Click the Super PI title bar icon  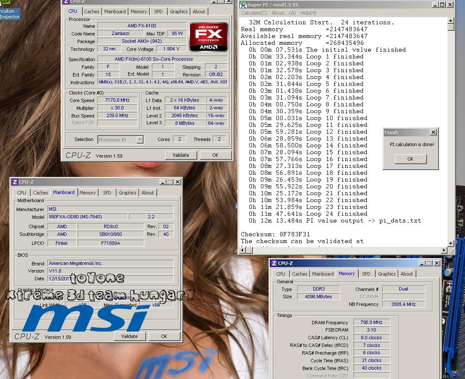[243, 4]
